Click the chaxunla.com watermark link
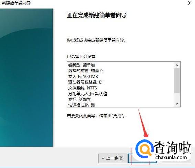Viewport: 195px width, 168px height. pyautogui.click(x=171, y=158)
